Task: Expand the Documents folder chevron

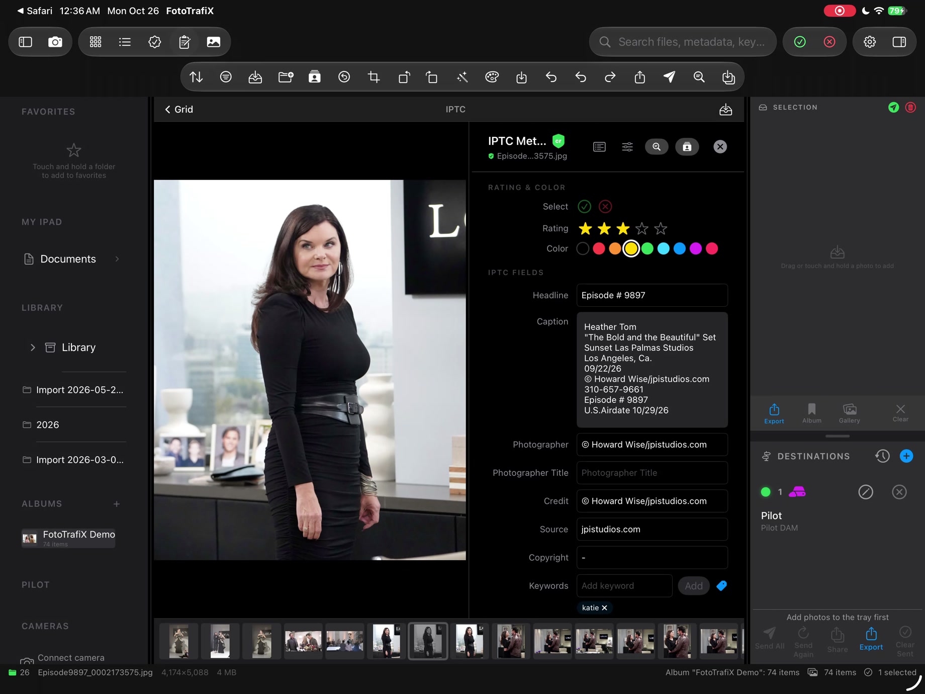Action: (x=117, y=259)
